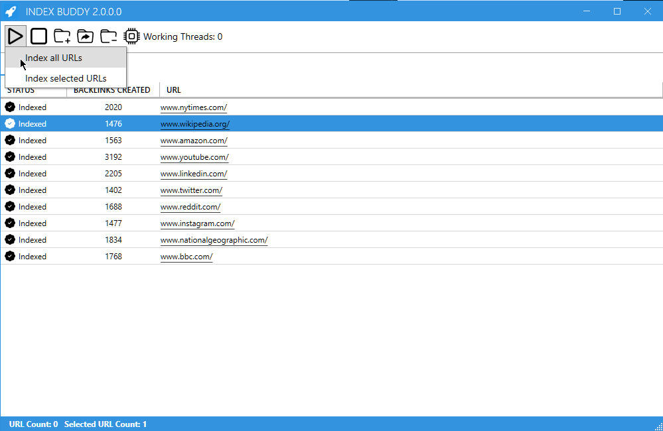Open thread settings via the CPU chip icon
This screenshot has height=431, width=663.
131,36
